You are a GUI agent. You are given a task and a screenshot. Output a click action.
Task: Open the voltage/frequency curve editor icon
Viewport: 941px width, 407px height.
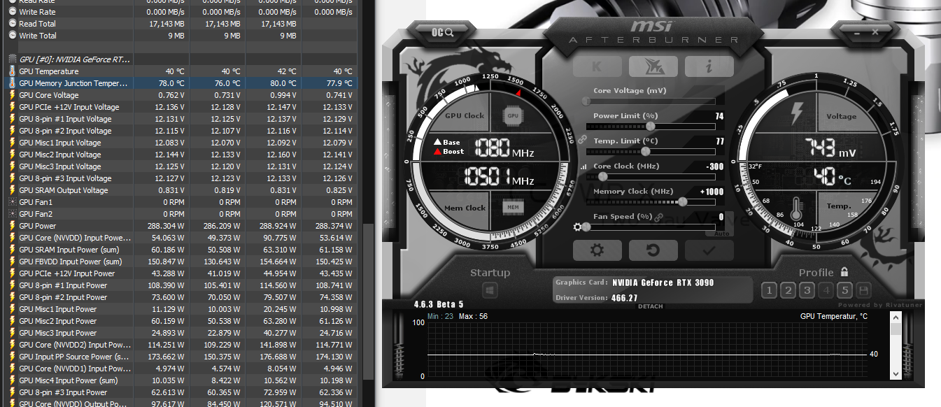(x=583, y=166)
